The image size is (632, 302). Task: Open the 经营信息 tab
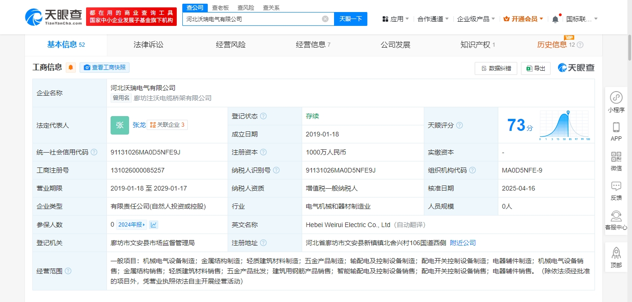pos(313,45)
